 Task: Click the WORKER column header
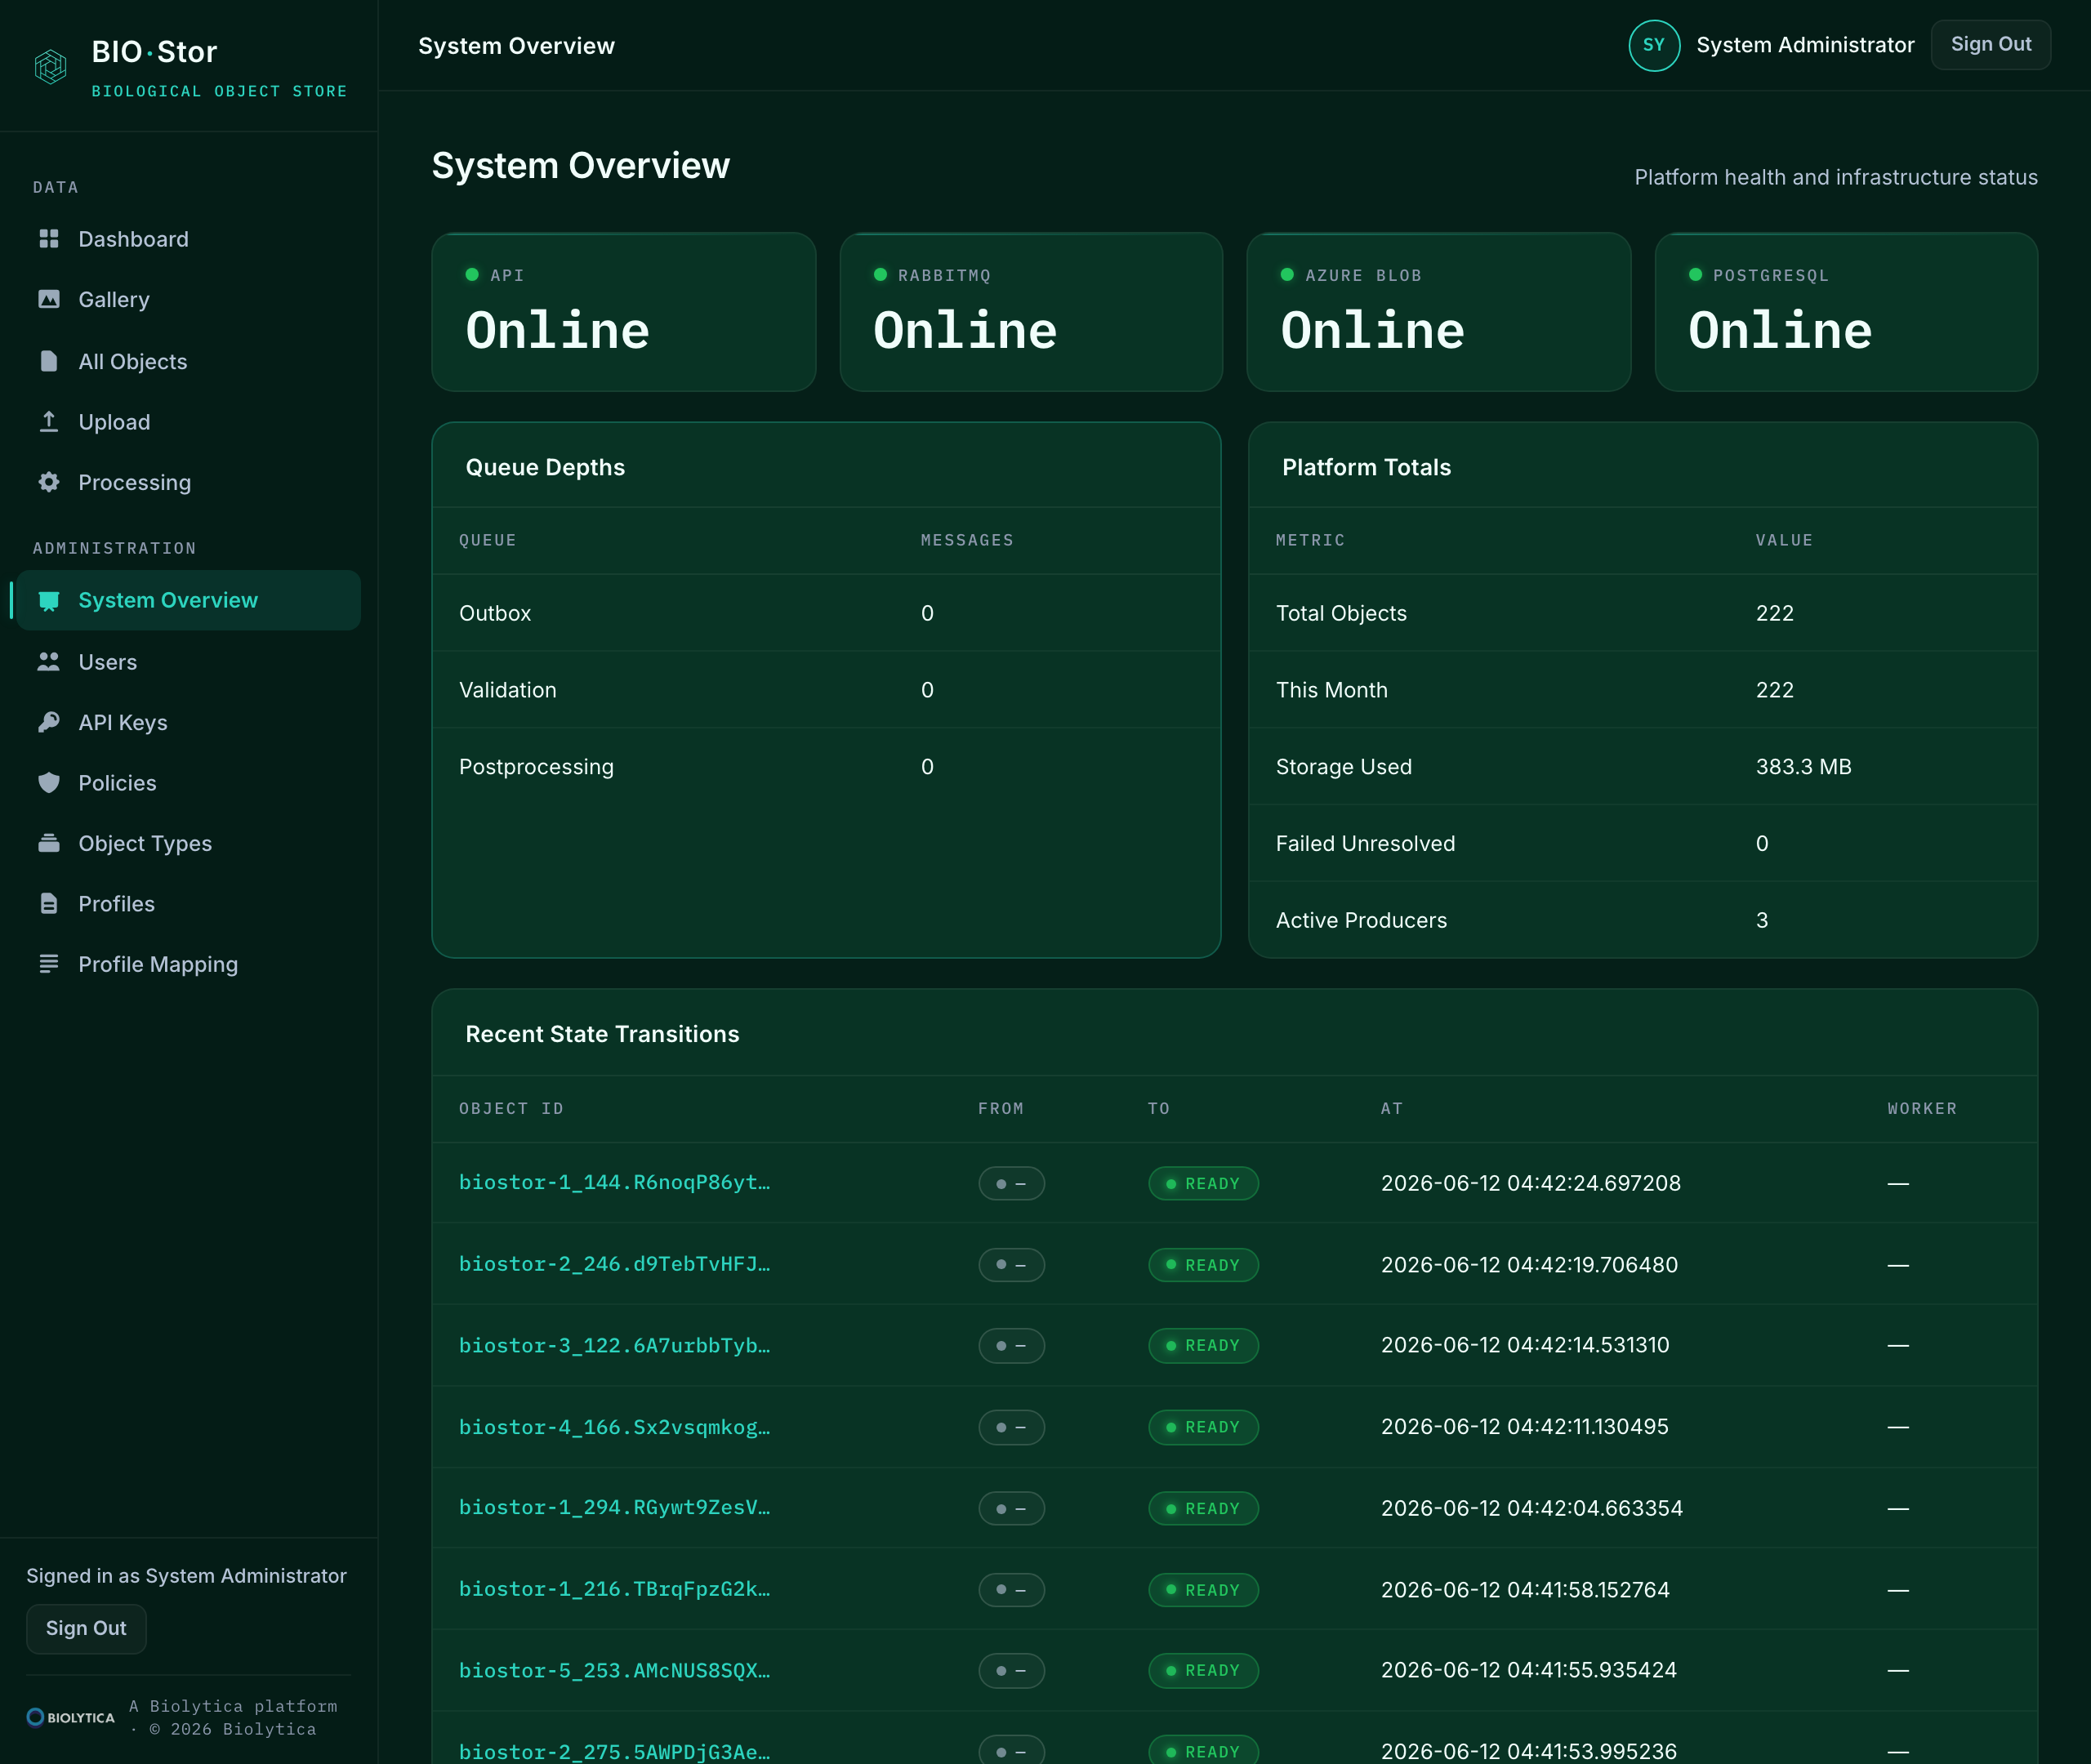tap(1921, 1108)
